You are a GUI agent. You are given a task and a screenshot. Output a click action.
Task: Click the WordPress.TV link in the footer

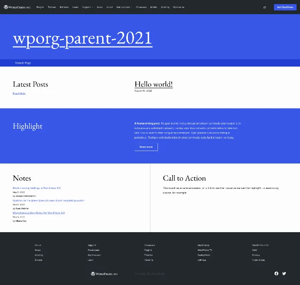(x=205, y=250)
